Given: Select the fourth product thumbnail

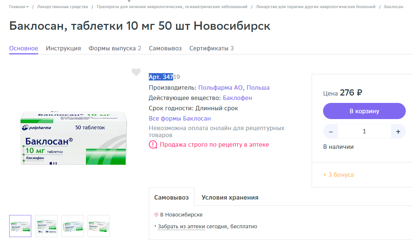Looking at the screenshot, I should 98,226.
